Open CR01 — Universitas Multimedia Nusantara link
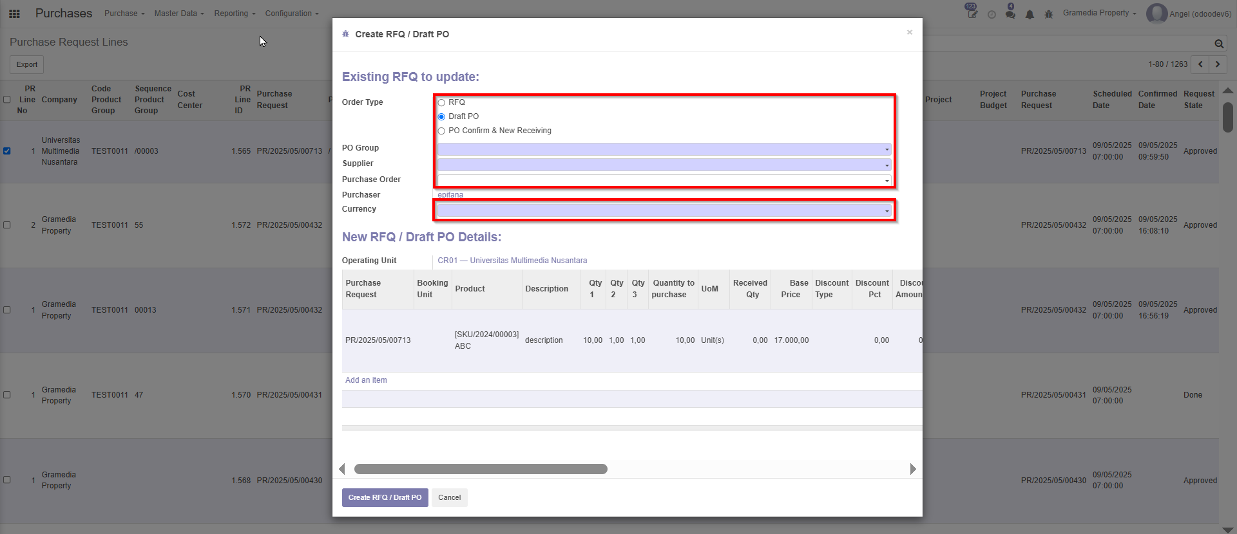This screenshot has height=534, width=1237. pyautogui.click(x=512, y=261)
